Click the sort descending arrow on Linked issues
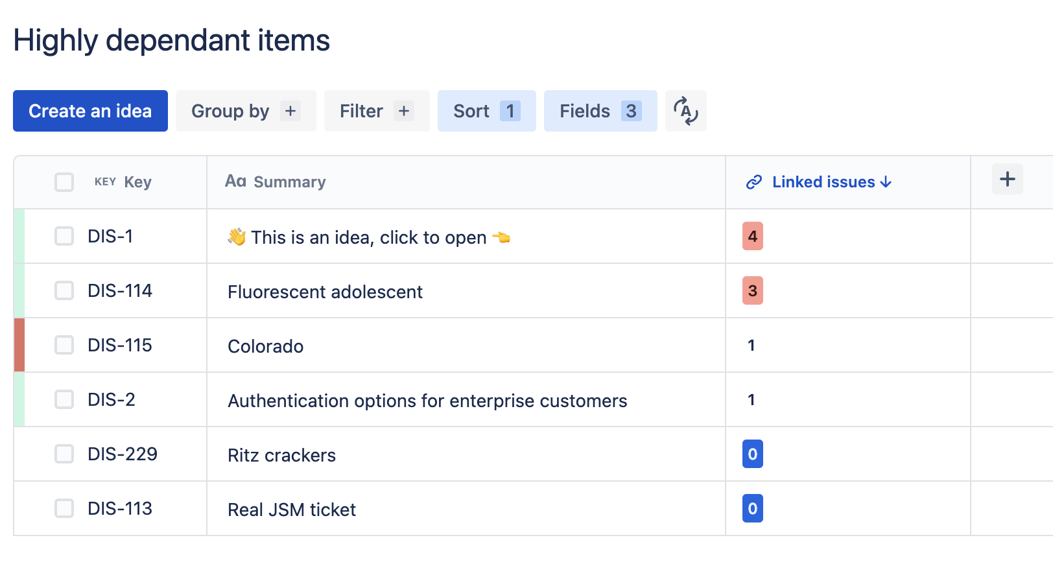The height and width of the screenshot is (564, 1053). click(886, 182)
